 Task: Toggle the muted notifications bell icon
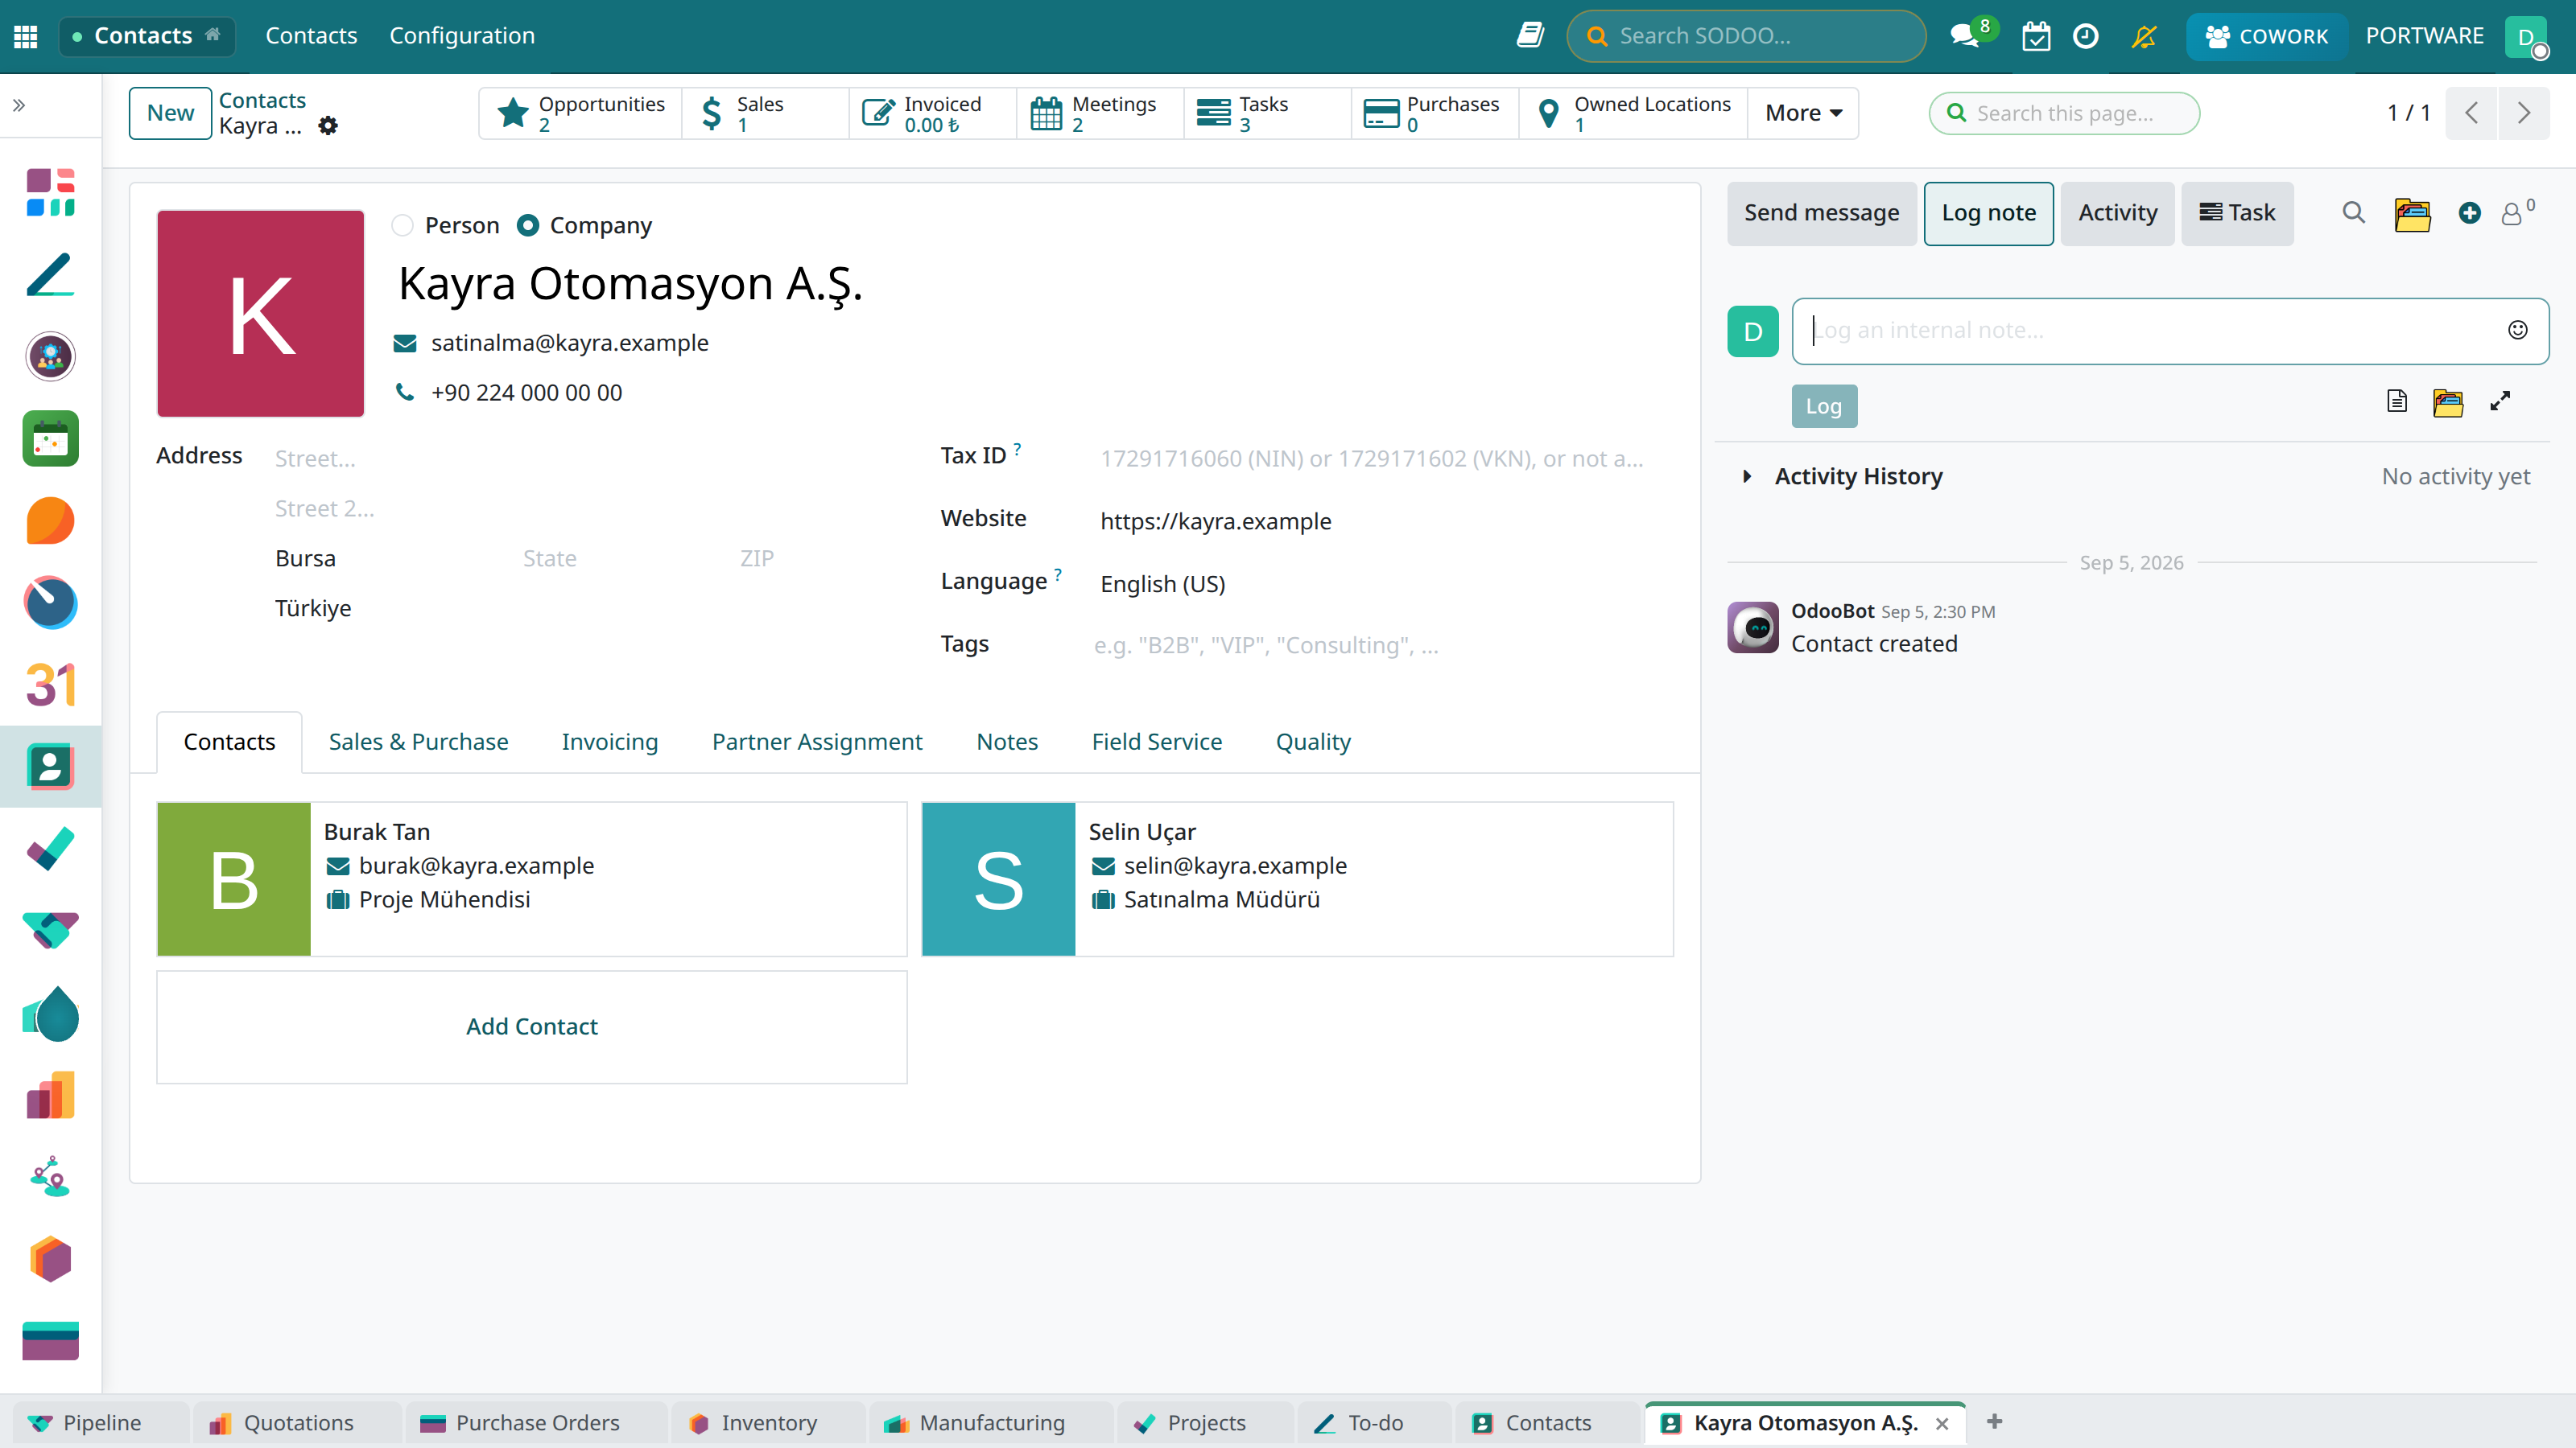2144,37
